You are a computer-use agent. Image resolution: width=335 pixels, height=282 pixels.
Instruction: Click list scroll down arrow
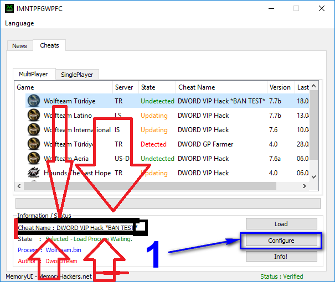313,176
